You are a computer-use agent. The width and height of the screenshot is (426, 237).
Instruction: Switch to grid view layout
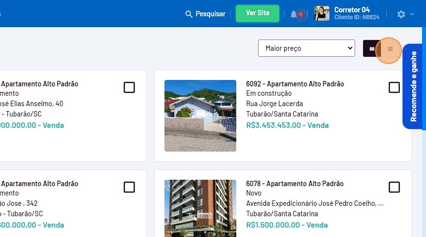(x=372, y=48)
